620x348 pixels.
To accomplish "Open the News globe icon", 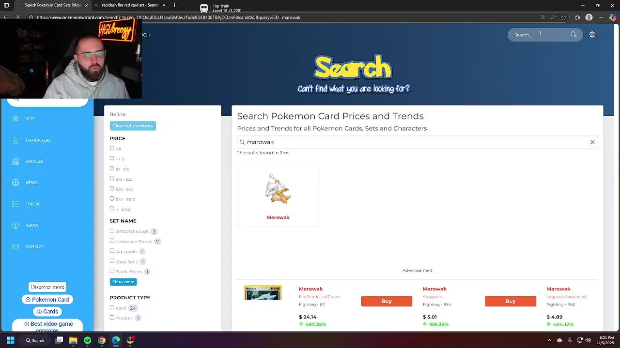I will click(x=15, y=183).
